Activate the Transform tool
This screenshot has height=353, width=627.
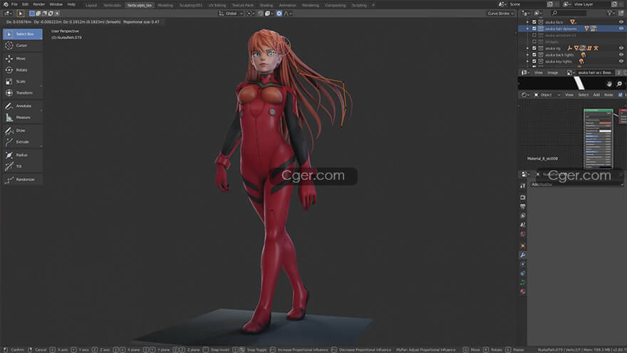point(22,93)
